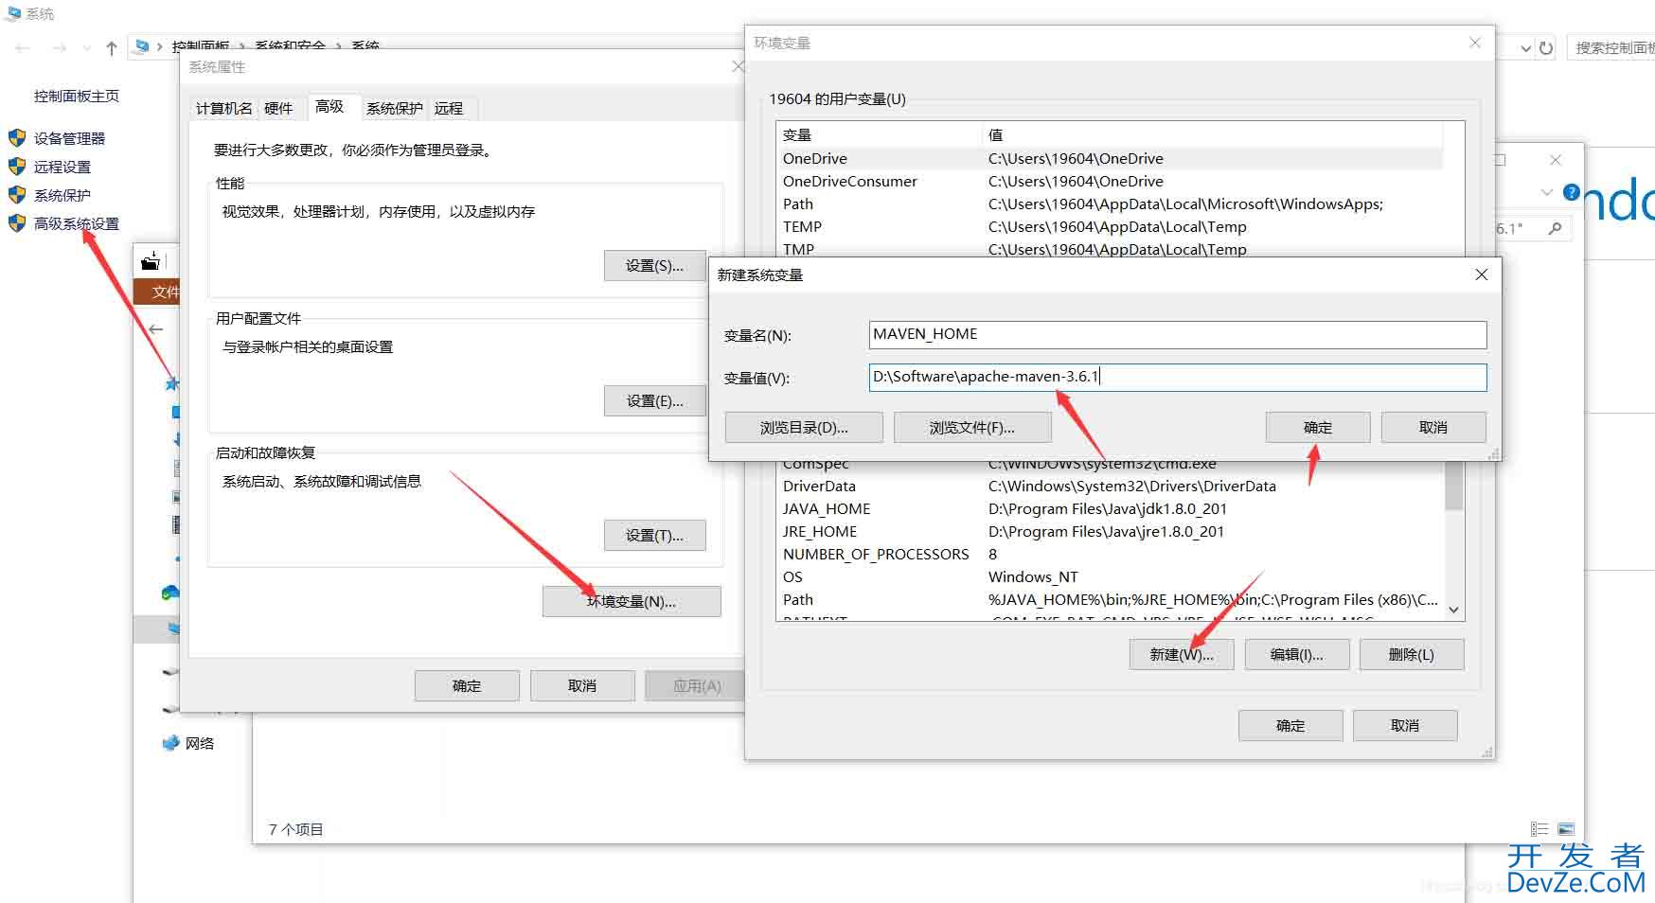The image size is (1655, 903).
Task: Close the 新建系统变量 dialog
Action: coord(1482,274)
